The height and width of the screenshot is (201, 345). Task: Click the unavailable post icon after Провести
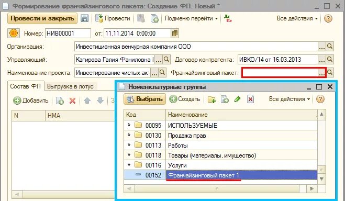tap(141, 18)
